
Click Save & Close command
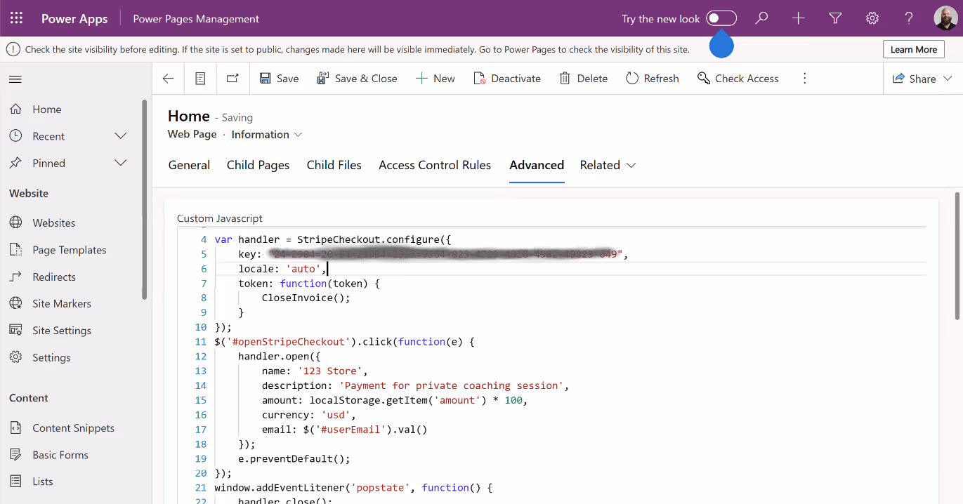357,79
